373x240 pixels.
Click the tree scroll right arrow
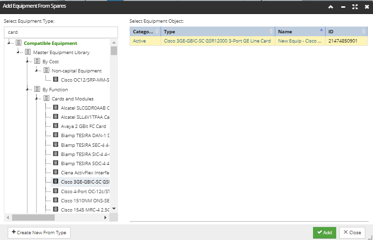point(105,217)
